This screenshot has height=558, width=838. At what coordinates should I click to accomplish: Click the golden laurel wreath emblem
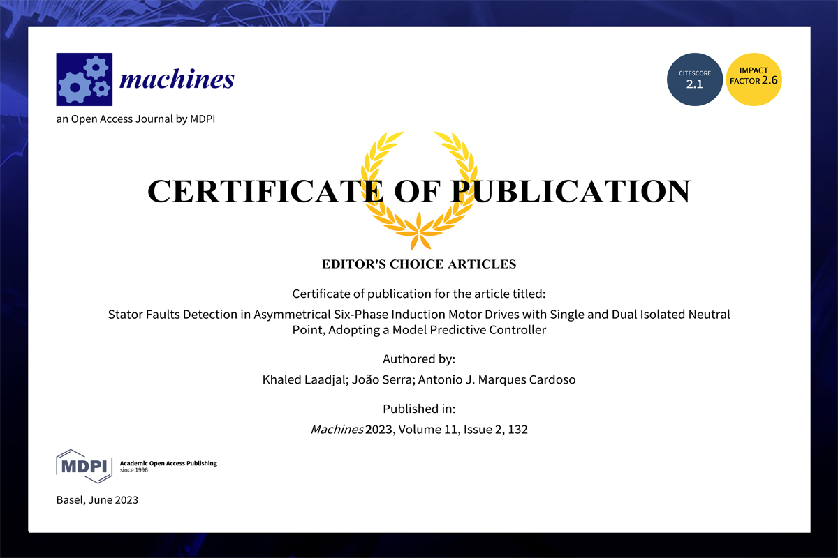click(x=419, y=190)
